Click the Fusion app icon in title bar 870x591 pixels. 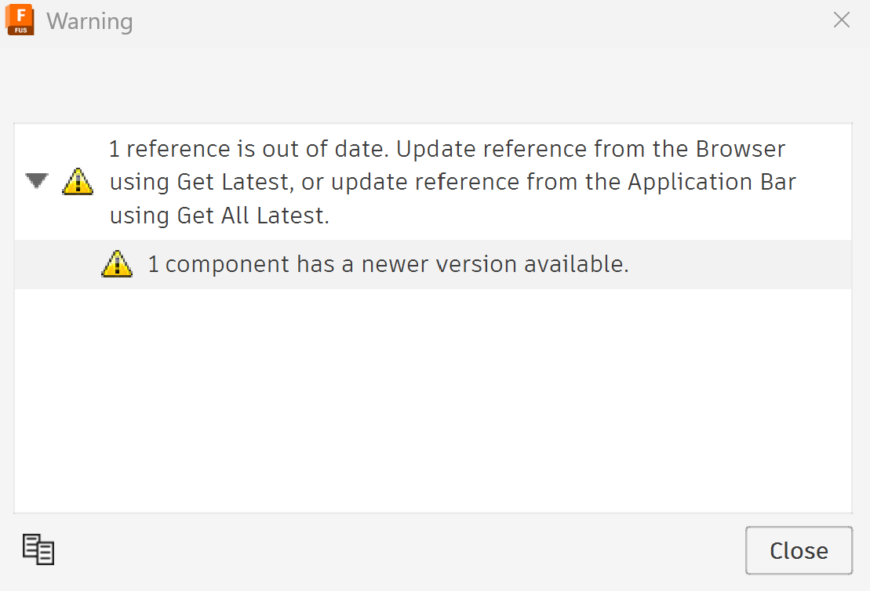[x=20, y=20]
